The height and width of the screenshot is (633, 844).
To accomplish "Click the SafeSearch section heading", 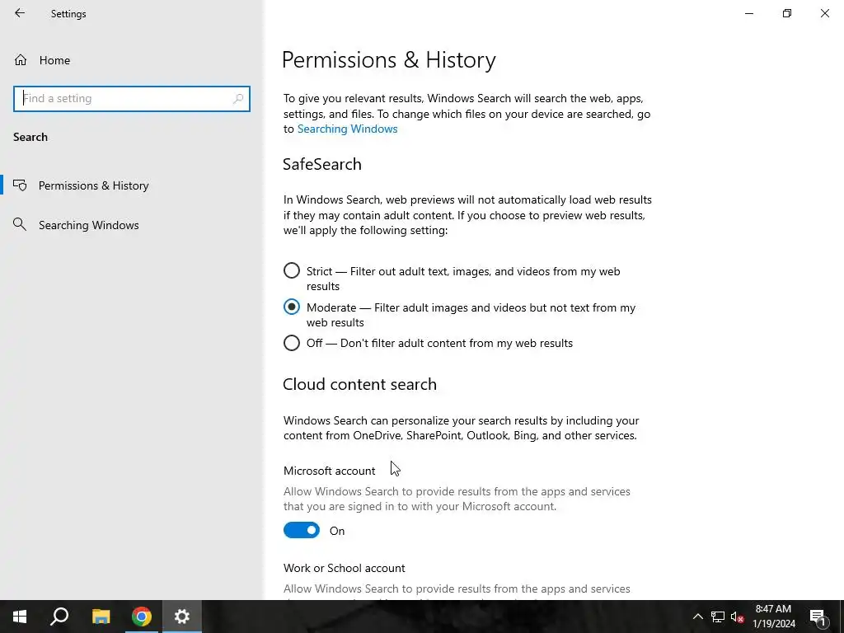I will pos(322,164).
